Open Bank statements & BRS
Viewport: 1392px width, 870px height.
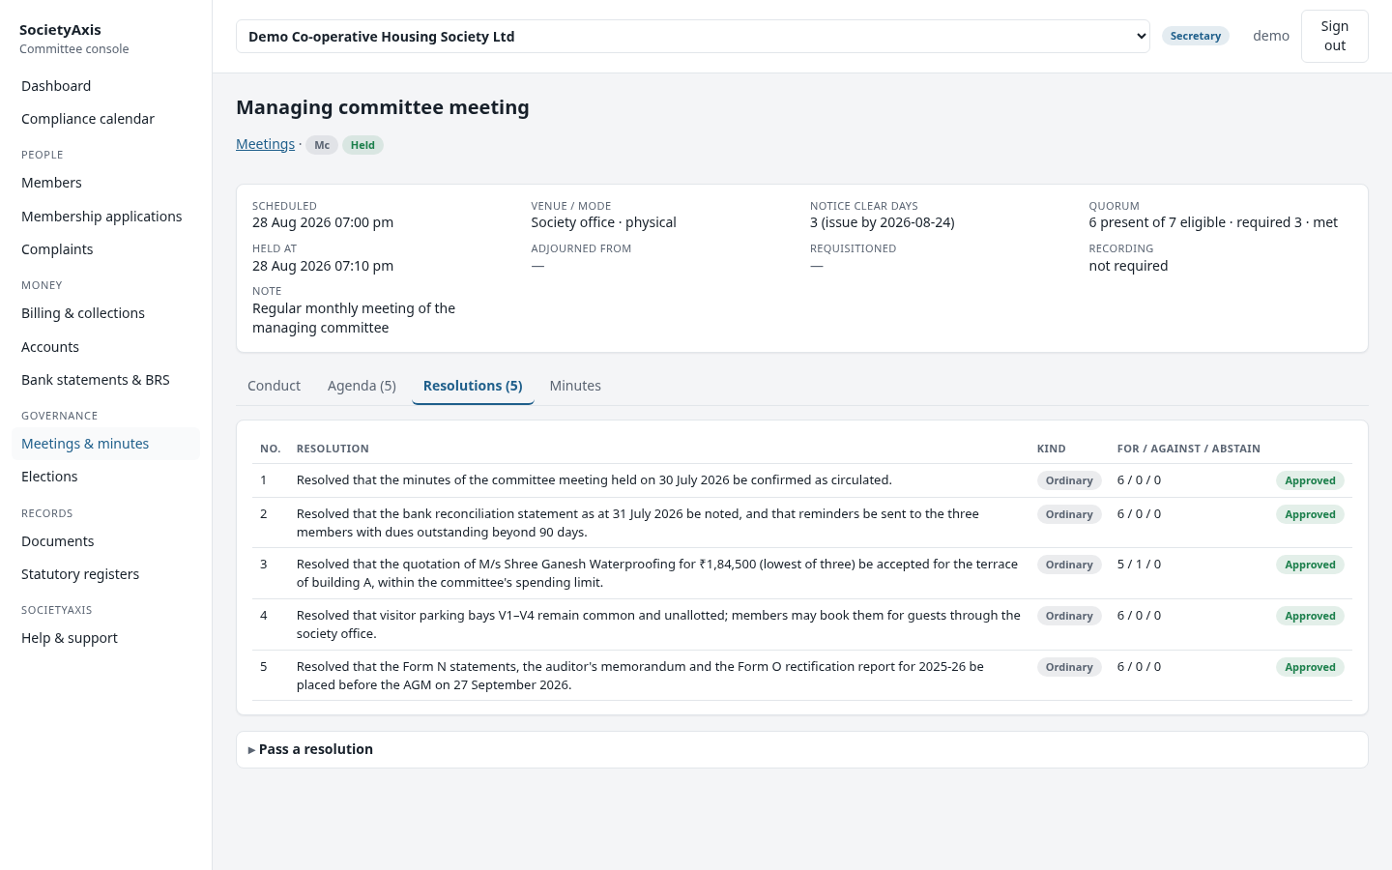(106, 380)
